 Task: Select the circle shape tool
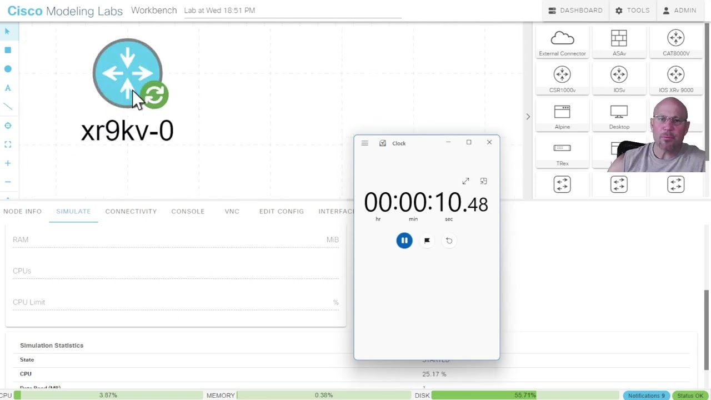point(8,69)
